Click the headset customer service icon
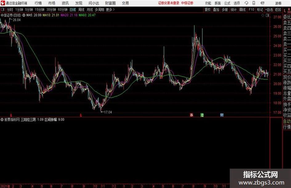The image size is (291, 188). [x=246, y=3]
